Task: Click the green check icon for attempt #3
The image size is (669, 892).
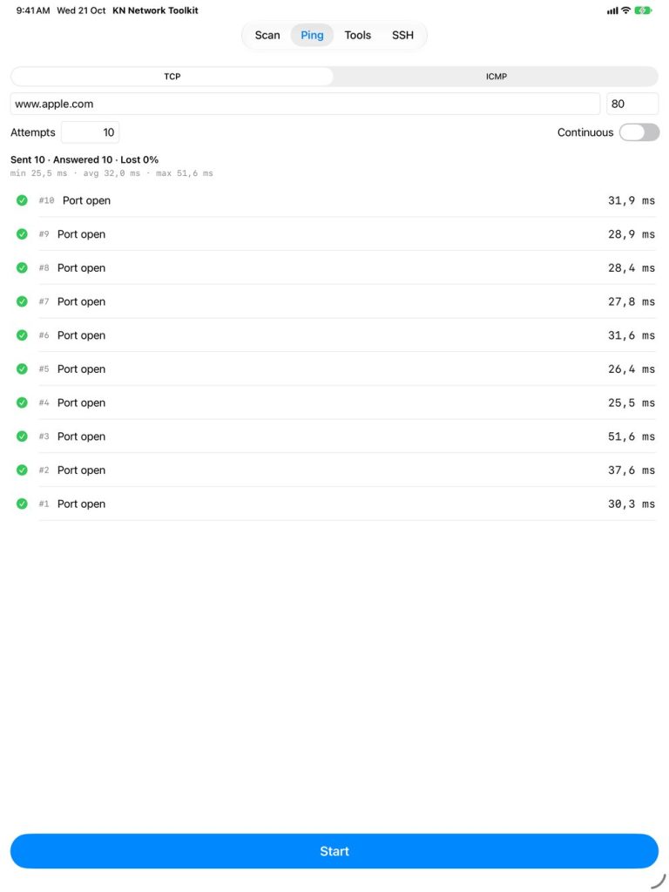Action: click(x=22, y=436)
